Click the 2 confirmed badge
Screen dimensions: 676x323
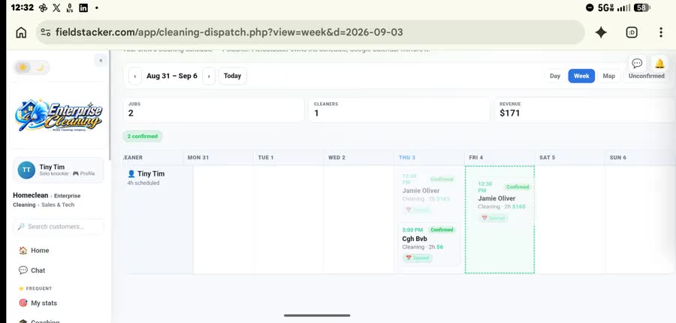tap(143, 136)
